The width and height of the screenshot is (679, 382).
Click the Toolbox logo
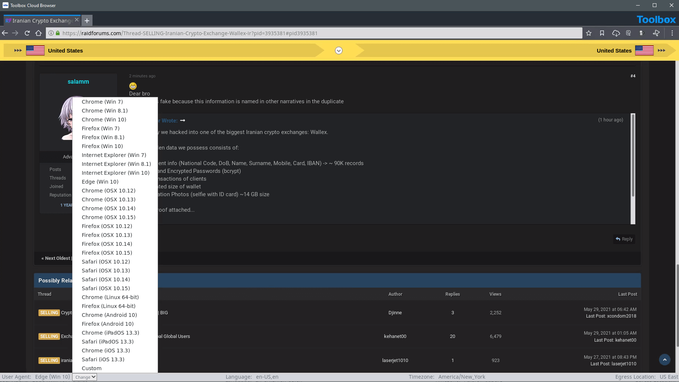(x=656, y=20)
